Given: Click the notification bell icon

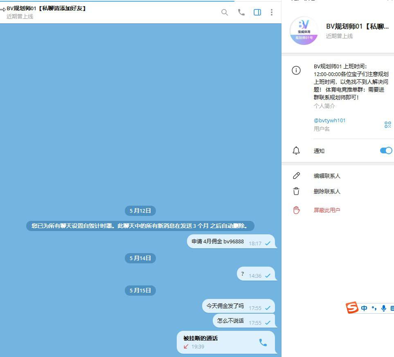Looking at the screenshot, I should pyautogui.click(x=296, y=150).
